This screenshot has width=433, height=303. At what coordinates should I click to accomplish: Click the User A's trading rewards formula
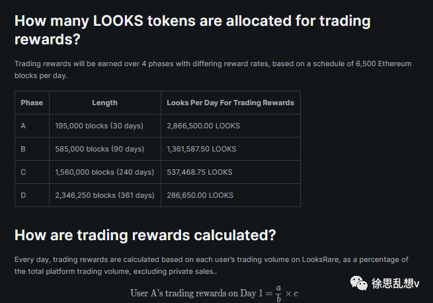[x=214, y=294]
